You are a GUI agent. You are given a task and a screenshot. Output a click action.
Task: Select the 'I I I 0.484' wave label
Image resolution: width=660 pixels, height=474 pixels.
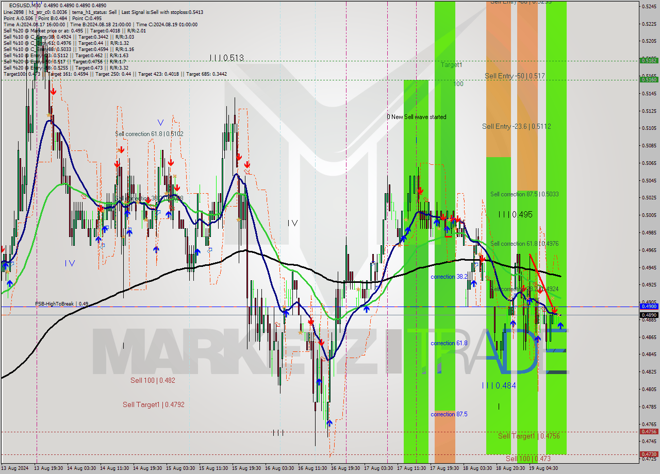tap(499, 385)
